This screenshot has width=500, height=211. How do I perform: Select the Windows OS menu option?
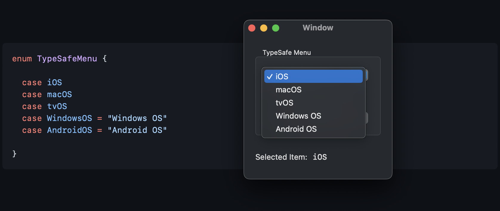[x=313, y=116]
